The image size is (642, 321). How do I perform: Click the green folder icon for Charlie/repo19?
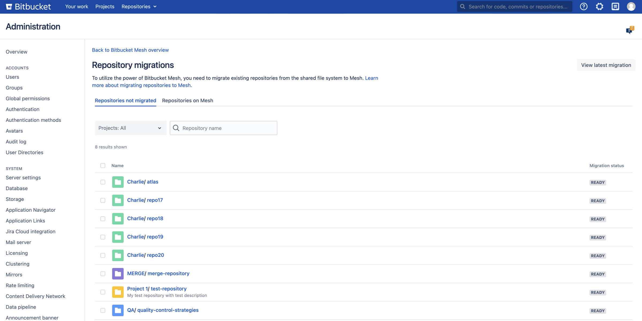118,237
